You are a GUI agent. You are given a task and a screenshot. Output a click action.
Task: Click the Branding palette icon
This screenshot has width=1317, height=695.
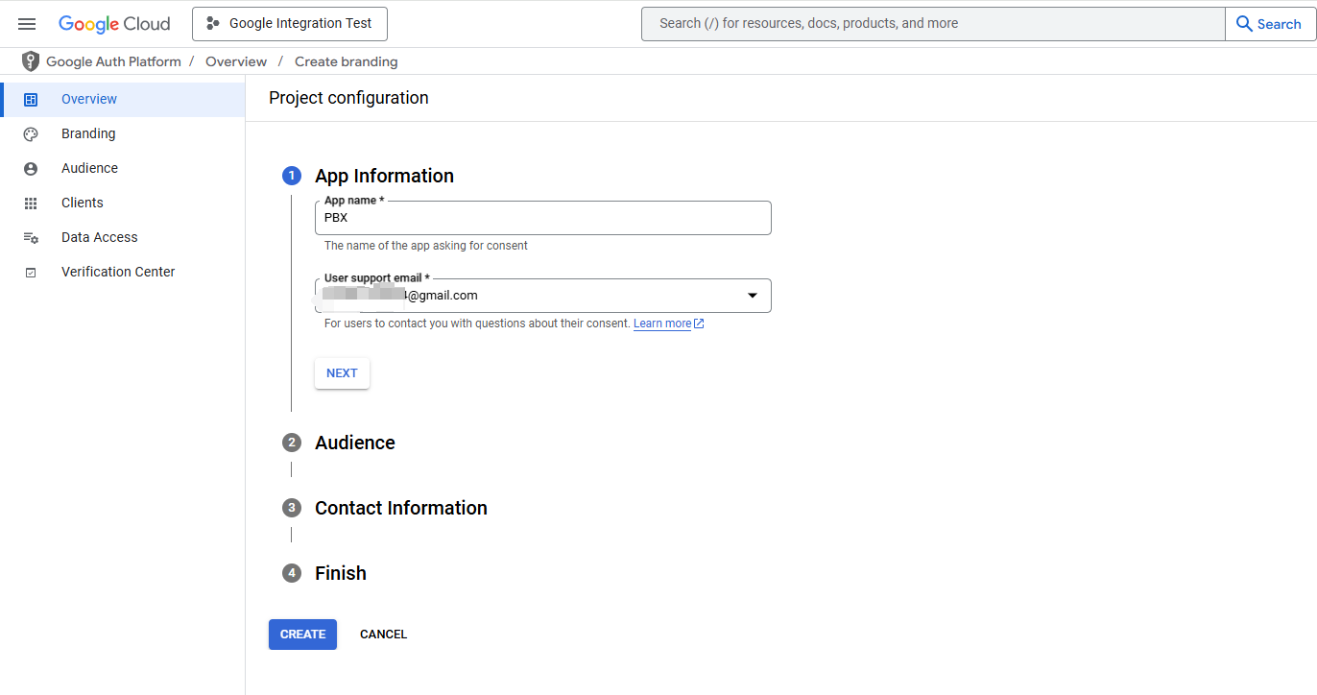click(31, 134)
